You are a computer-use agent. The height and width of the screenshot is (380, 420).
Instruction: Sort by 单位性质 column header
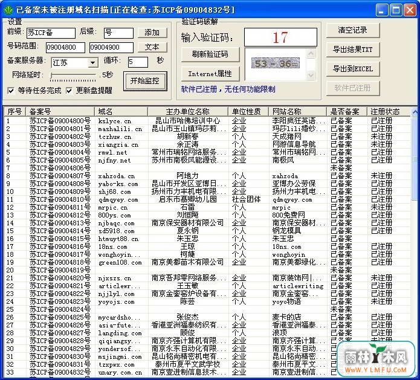pyautogui.click(x=248, y=111)
